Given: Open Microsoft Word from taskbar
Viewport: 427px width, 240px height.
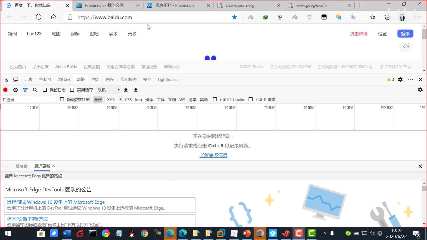Looking at the screenshot, I should [x=67, y=233].
